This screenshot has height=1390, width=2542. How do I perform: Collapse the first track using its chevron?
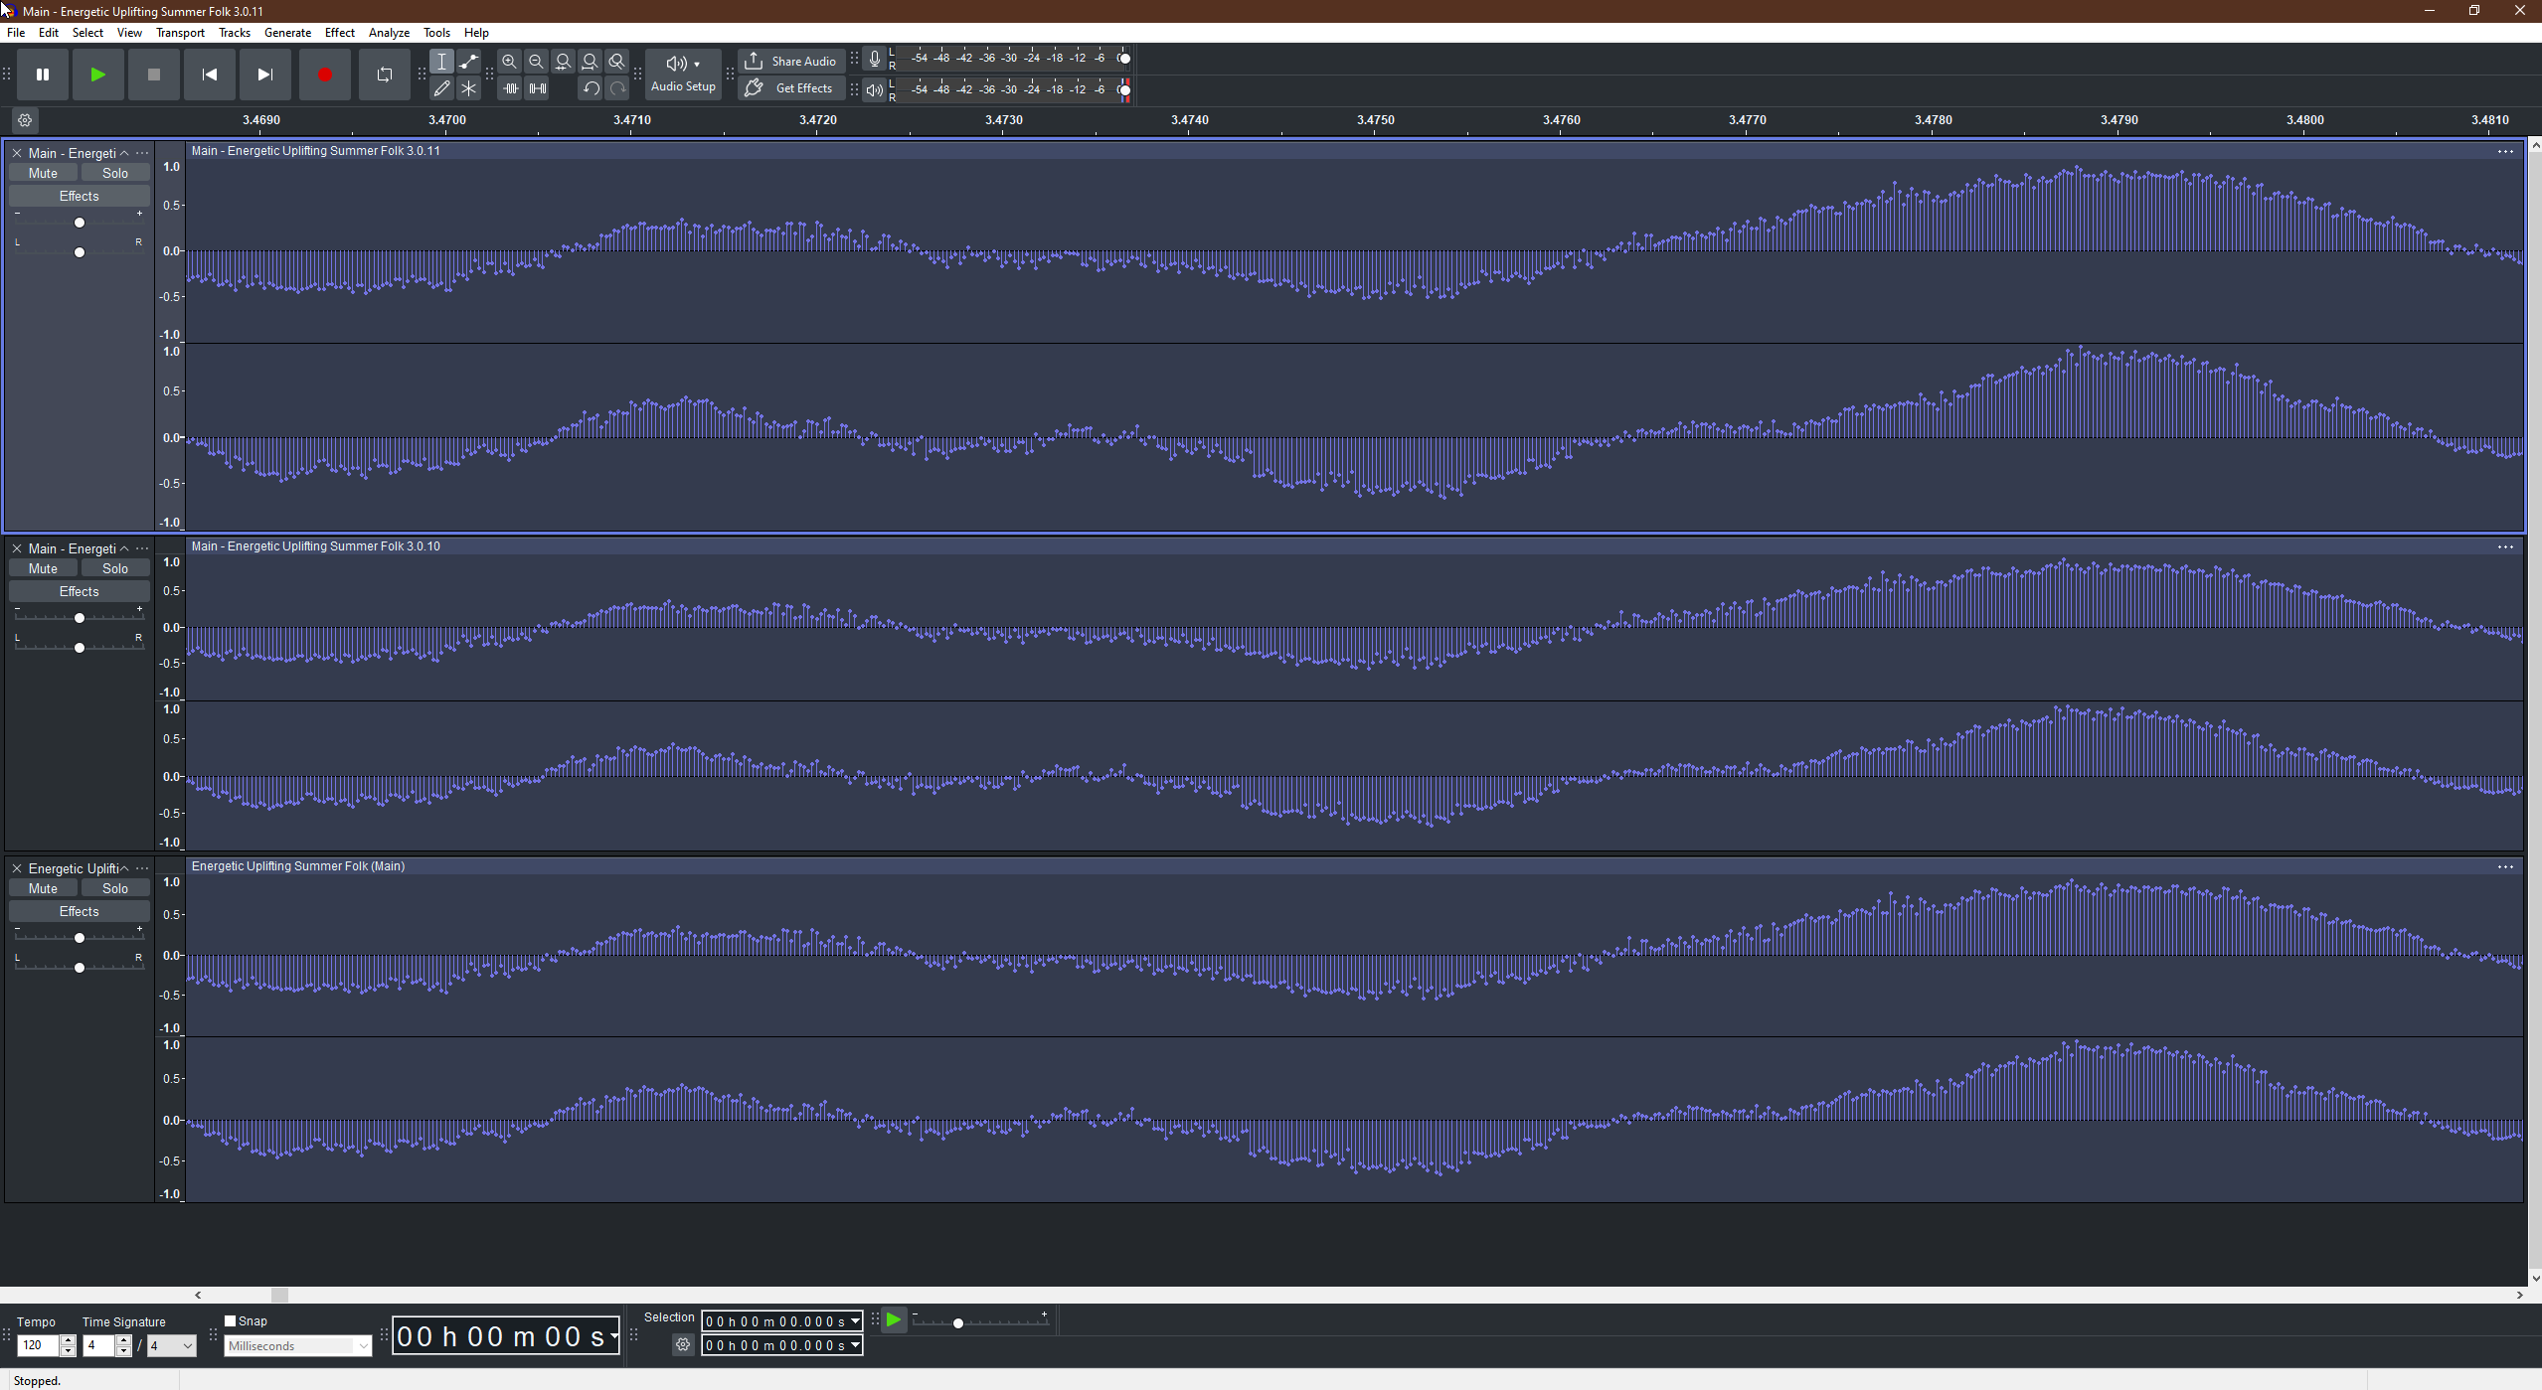[x=124, y=153]
